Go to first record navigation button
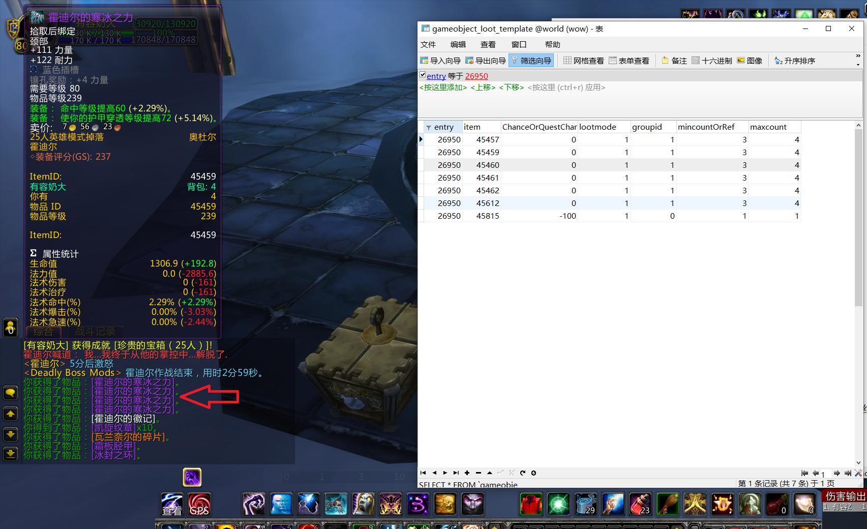Screen dimensions: 867x529 click(423, 473)
